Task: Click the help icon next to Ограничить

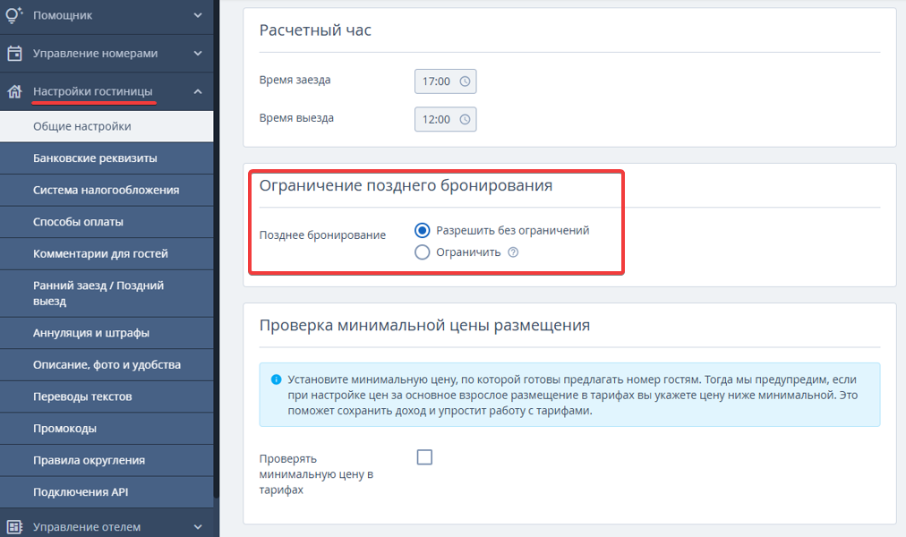Action: [x=513, y=252]
